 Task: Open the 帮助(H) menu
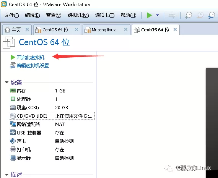[x=129, y=15]
